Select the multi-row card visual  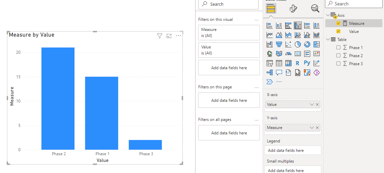[x=307, y=54]
